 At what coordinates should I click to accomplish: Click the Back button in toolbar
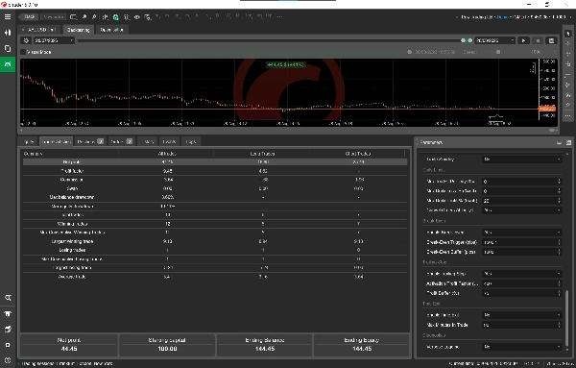click(29, 17)
